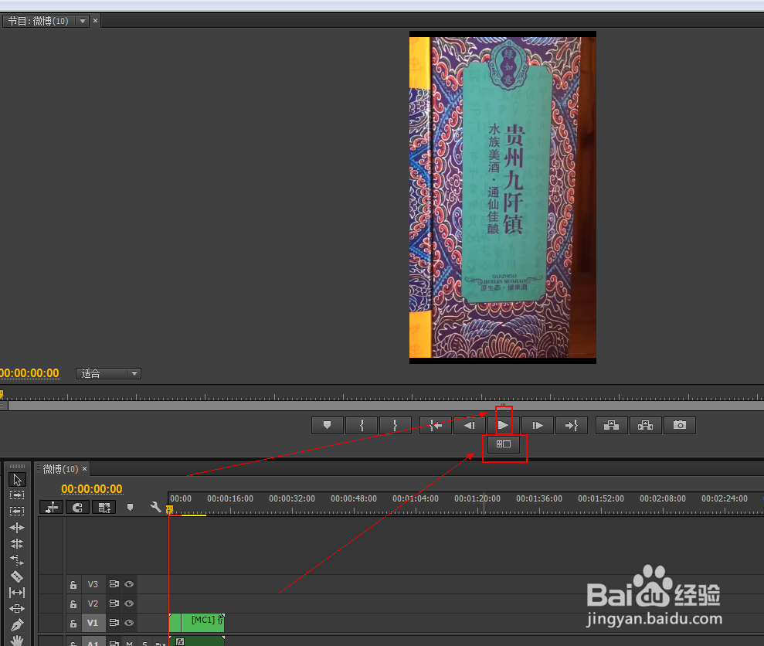Click ruler label 00:00:48:00
The width and height of the screenshot is (764, 646).
coord(354,498)
